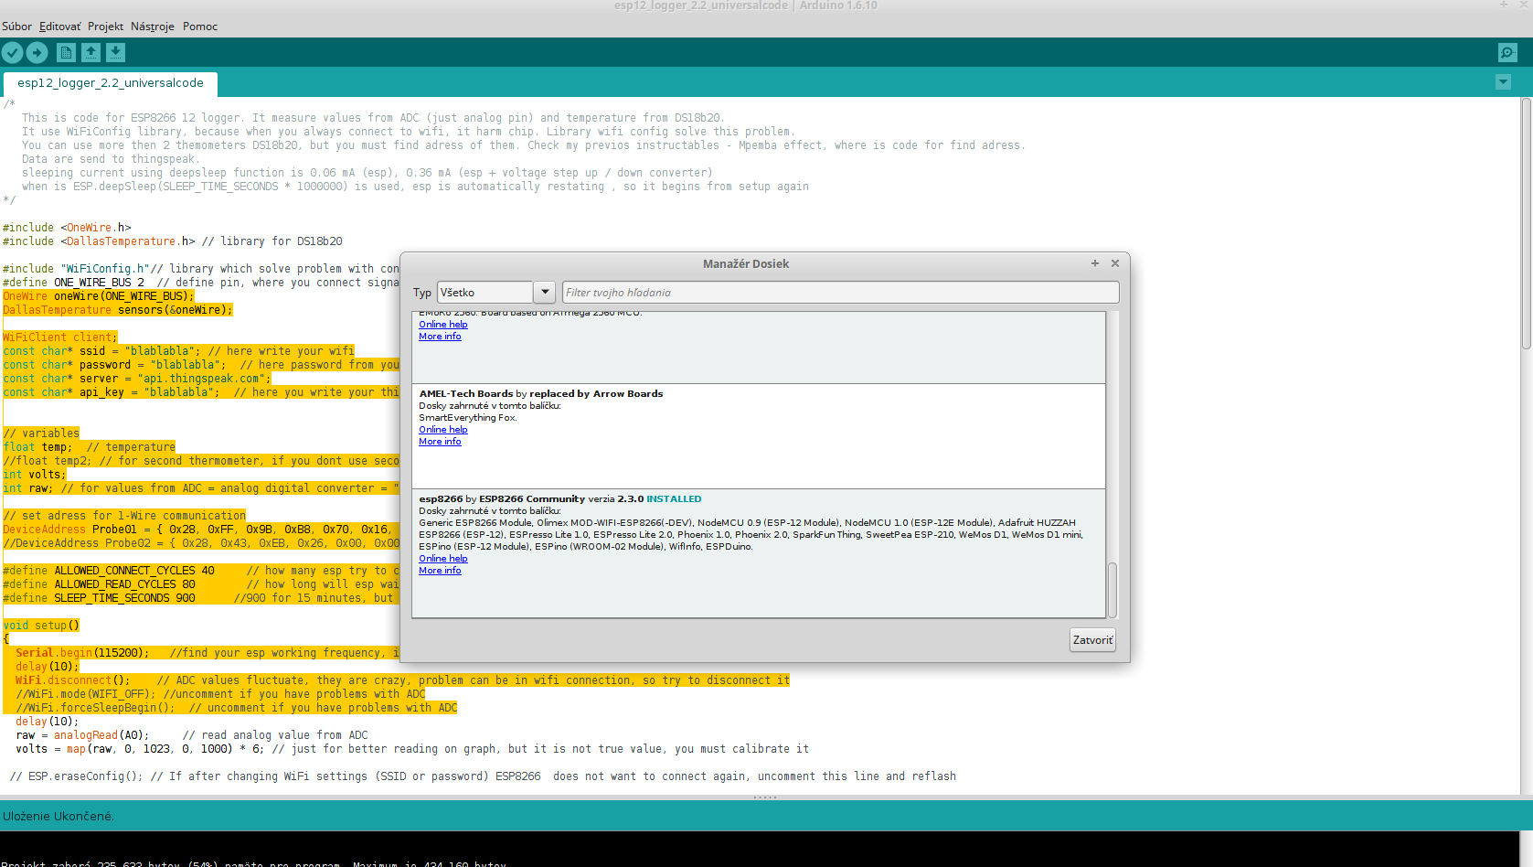1533x867 pixels.
Task: Click the Upload arrow icon
Action: 37,53
